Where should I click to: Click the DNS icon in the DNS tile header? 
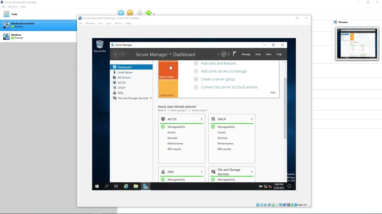pos(163,172)
